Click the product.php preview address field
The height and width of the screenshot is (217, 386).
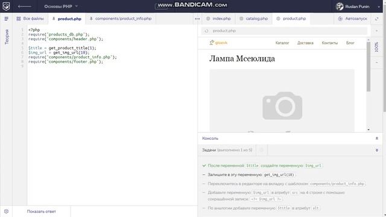point(284,31)
